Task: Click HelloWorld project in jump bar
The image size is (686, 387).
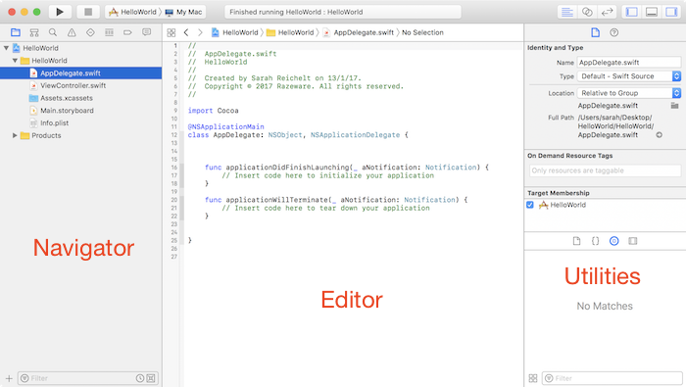Action: coord(235,32)
